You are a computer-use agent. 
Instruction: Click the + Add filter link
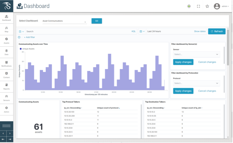(x=29, y=37)
